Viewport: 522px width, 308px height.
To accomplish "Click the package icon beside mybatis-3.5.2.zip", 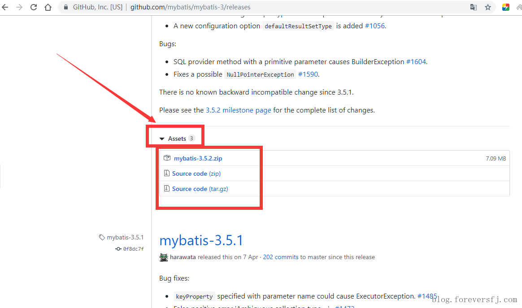I will [167, 158].
